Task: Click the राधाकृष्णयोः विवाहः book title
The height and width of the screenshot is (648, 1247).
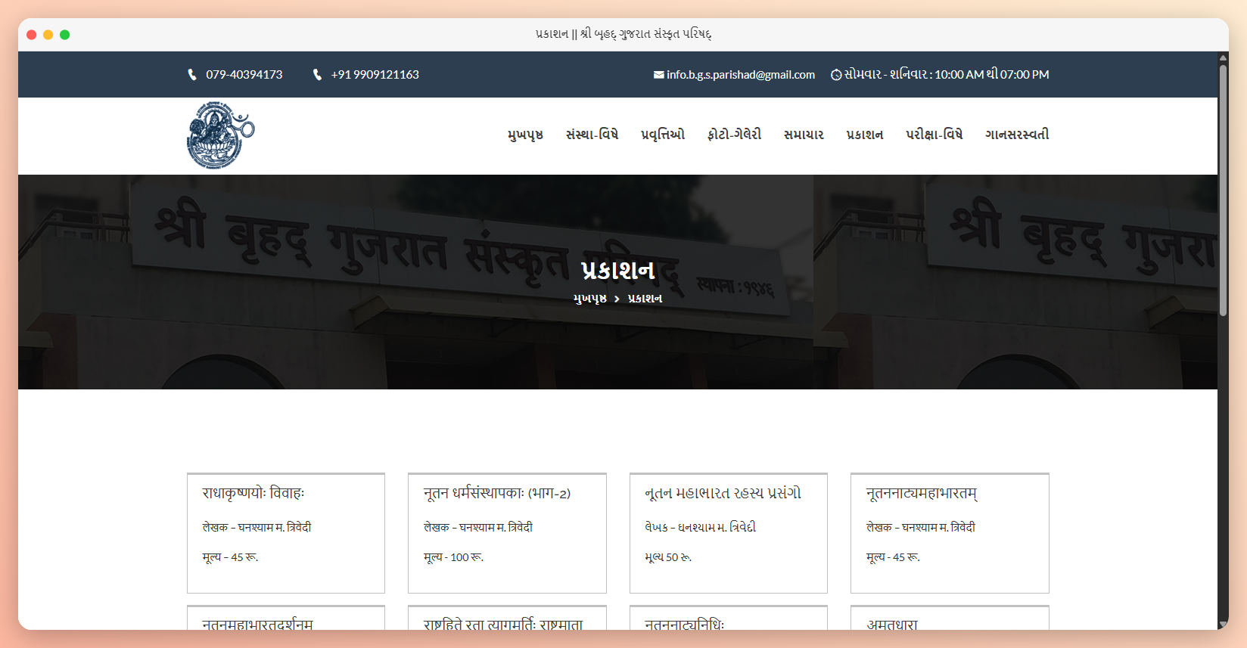Action: click(253, 493)
